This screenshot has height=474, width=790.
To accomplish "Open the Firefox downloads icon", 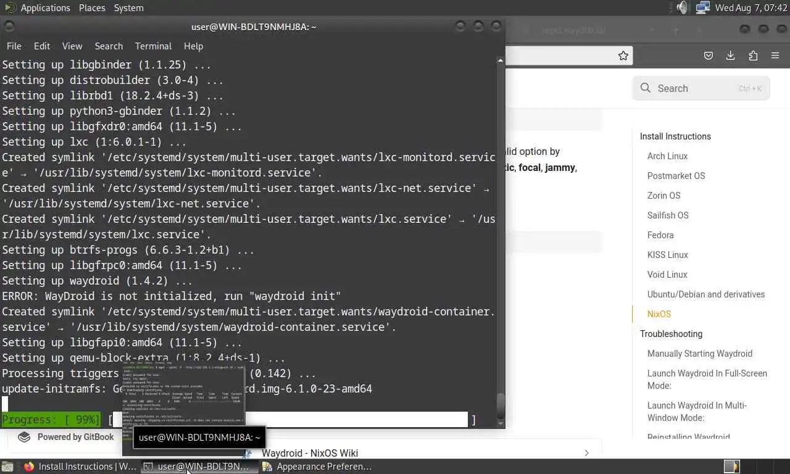I will pos(731,56).
